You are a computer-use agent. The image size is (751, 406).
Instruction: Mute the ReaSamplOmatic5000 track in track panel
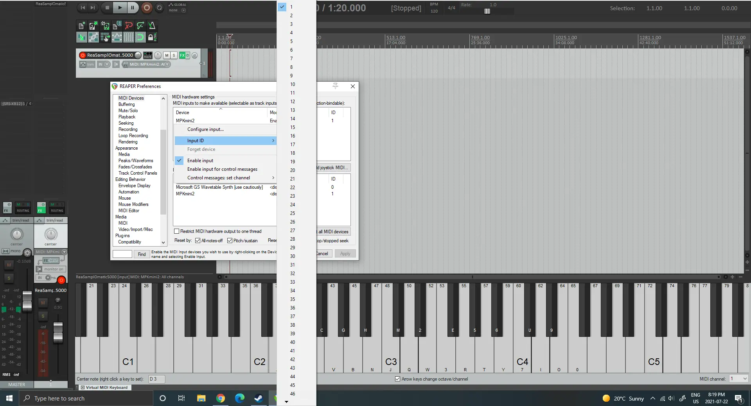pyautogui.click(x=167, y=55)
